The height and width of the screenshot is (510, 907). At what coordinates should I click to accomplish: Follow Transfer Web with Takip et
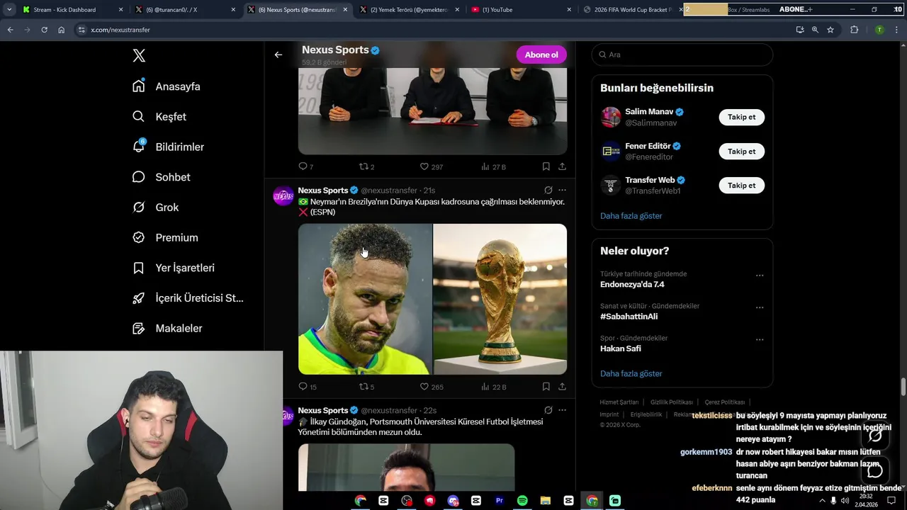(741, 185)
